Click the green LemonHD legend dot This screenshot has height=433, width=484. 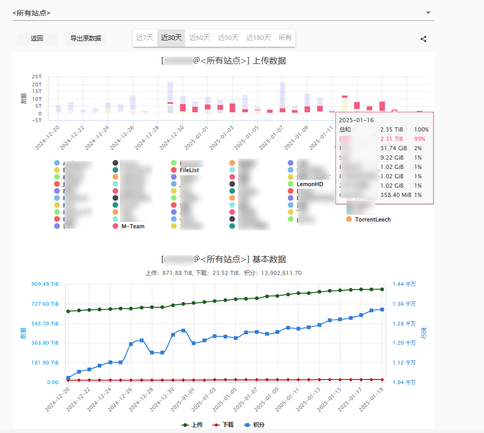click(x=291, y=184)
